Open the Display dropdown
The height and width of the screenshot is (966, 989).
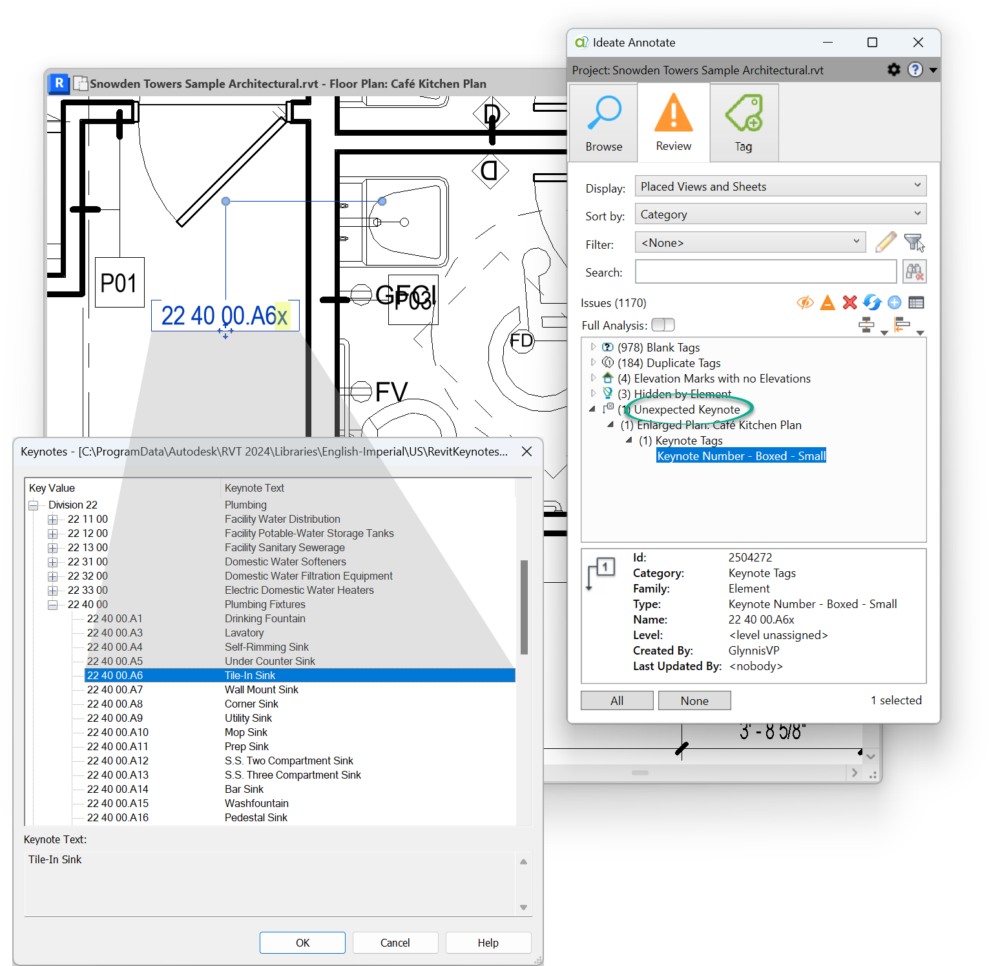[x=780, y=186]
